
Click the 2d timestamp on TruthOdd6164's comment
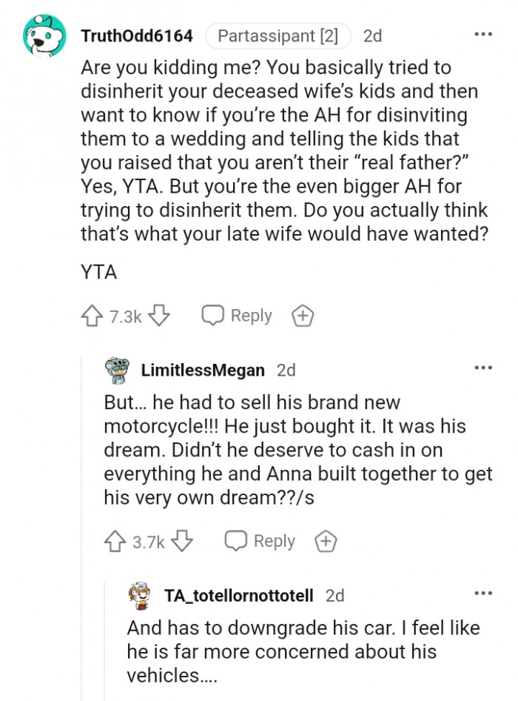click(x=372, y=36)
